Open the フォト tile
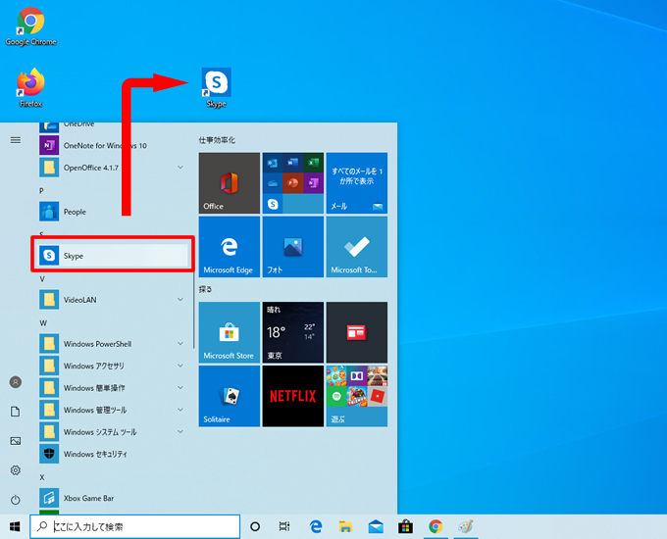Viewport: 667px width, 539px height. point(293,247)
